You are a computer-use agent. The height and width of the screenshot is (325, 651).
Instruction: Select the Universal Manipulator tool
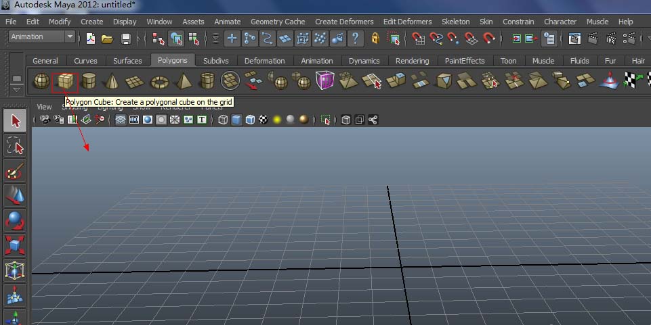16,270
